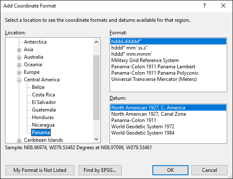
Task: Select Asia in the Location tree
Action: [29, 49]
